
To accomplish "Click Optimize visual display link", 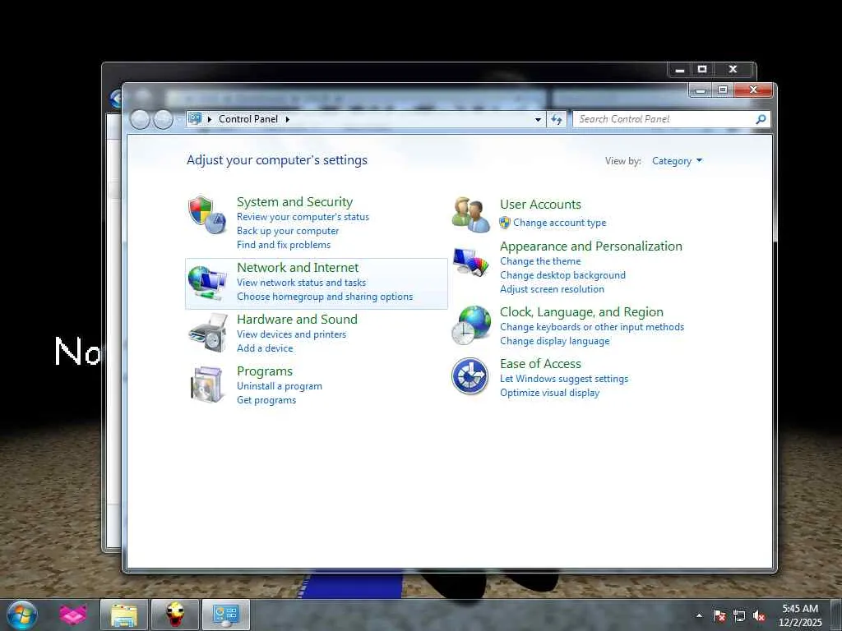I will pyautogui.click(x=549, y=393).
